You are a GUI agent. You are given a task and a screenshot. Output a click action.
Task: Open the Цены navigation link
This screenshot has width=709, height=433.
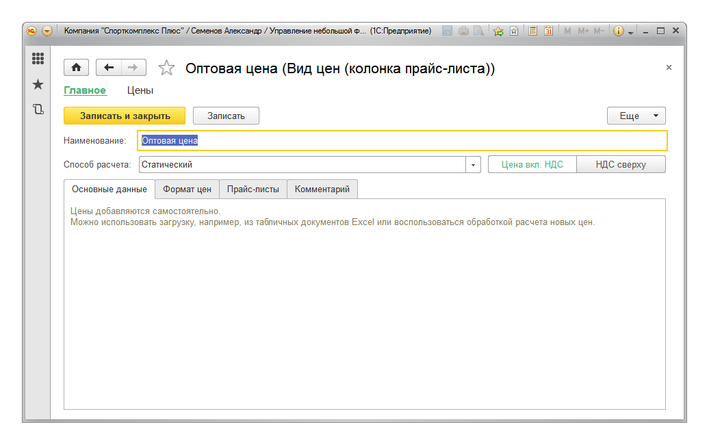coord(140,90)
